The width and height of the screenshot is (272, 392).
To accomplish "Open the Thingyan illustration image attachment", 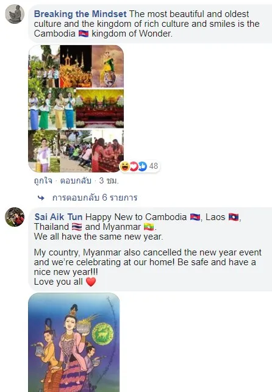I will (74, 343).
